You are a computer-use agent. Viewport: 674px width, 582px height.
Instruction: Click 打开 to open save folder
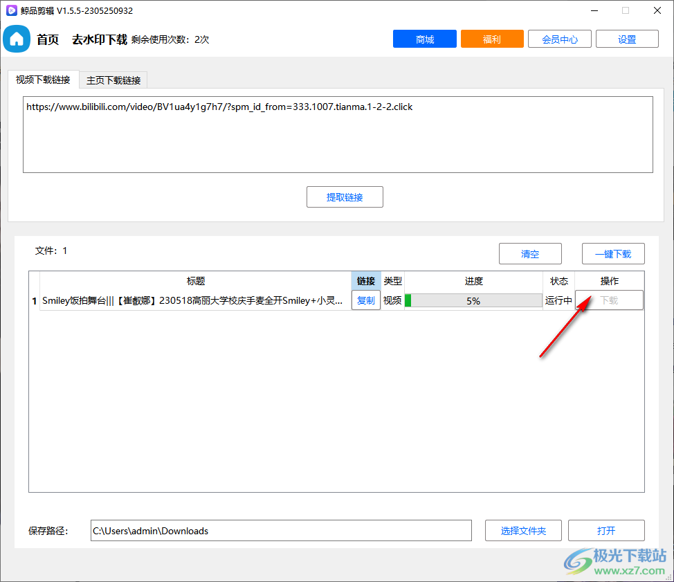tap(606, 530)
